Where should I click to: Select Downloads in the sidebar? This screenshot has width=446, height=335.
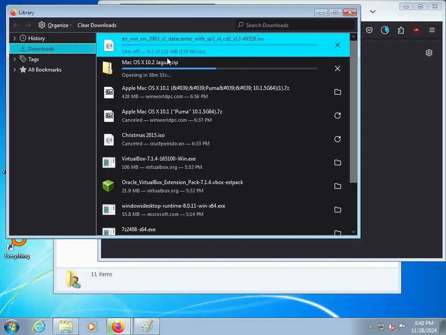pos(53,49)
